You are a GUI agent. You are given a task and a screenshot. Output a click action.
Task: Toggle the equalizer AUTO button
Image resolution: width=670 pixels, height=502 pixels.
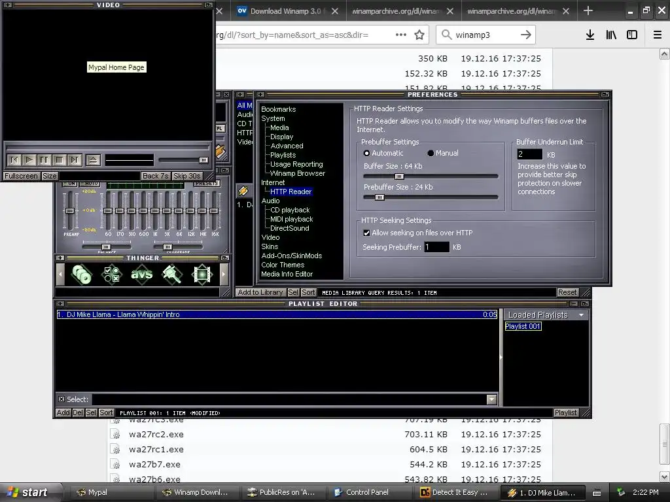click(91, 184)
